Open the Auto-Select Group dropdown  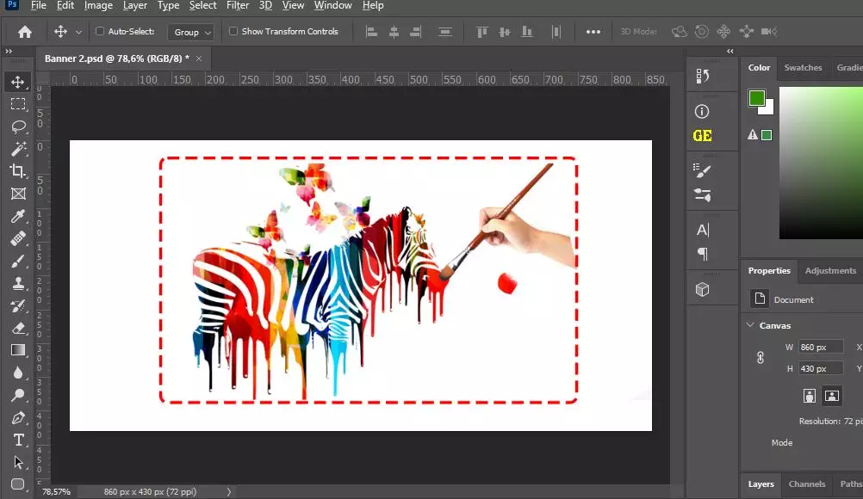[x=191, y=31]
